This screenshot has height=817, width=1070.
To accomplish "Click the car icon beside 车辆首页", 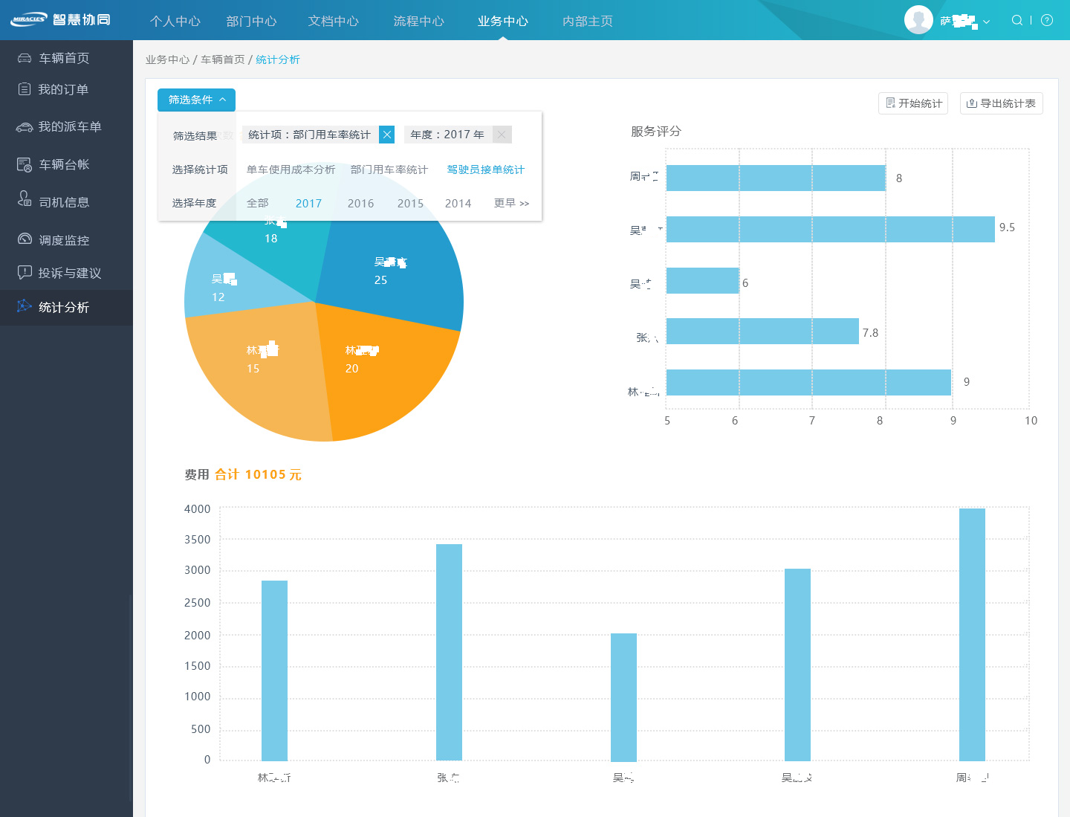I will pyautogui.click(x=25, y=58).
